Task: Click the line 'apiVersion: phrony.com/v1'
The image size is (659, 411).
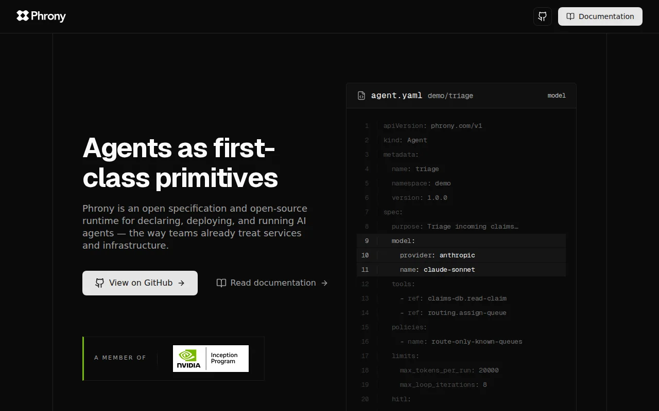Action: 461,126
